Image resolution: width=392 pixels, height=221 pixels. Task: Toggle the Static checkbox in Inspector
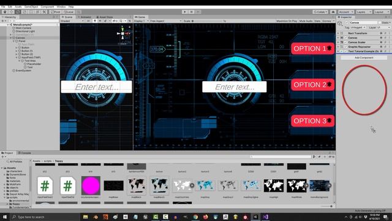click(380, 23)
